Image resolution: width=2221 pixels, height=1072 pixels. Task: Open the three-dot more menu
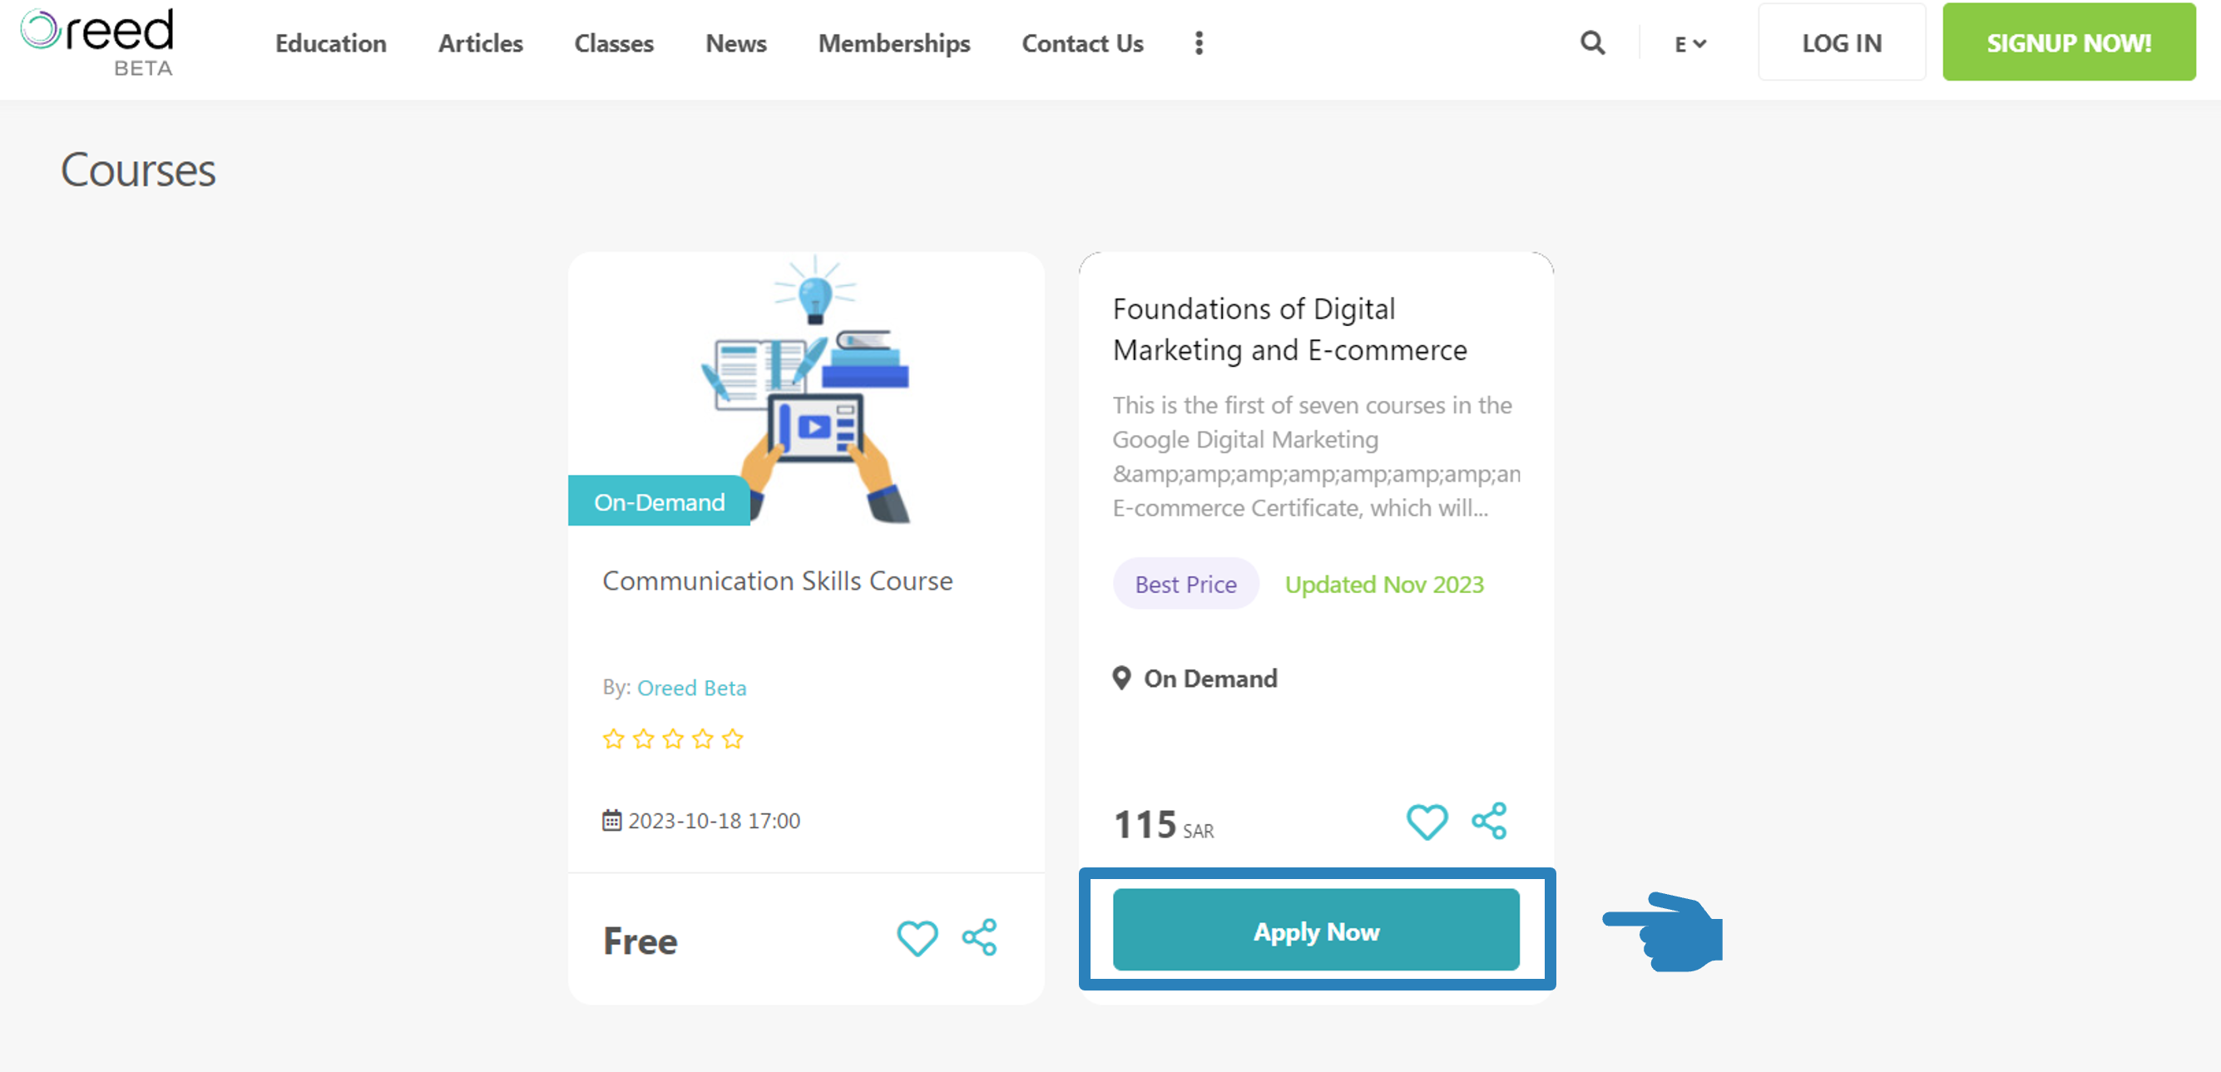(1199, 43)
